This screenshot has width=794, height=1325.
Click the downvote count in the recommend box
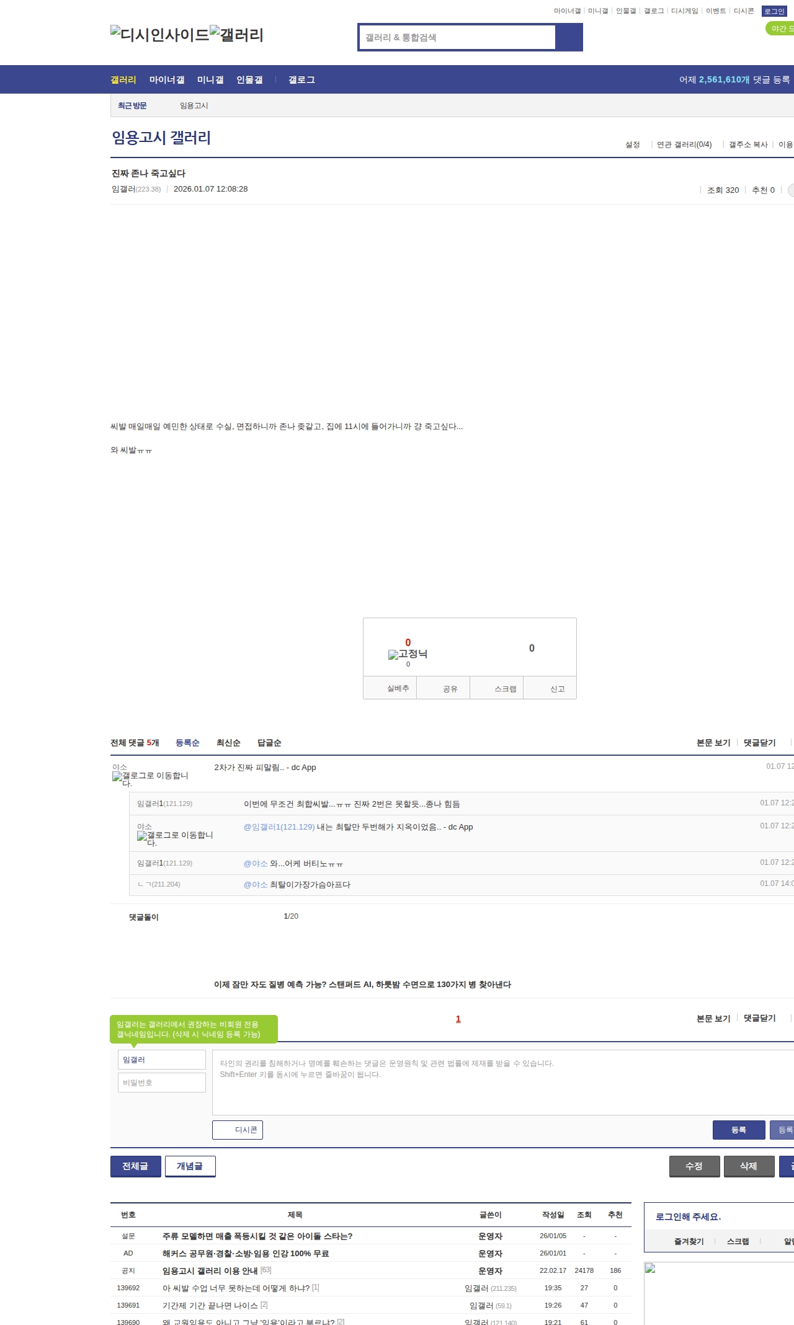532,648
